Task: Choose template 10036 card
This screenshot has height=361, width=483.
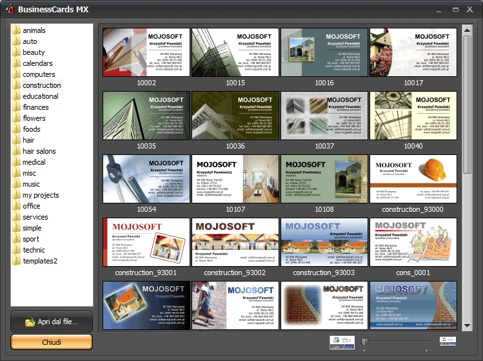Action: click(x=235, y=116)
